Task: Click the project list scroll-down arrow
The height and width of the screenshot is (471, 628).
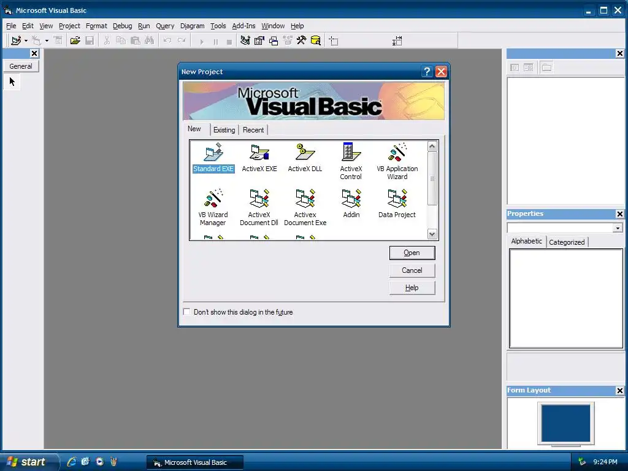Action: 432,234
